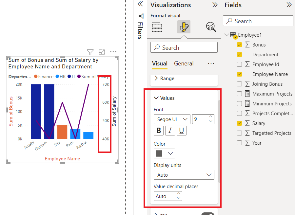This screenshot has height=215, width=295.
Task: Open the Format visual paintbrush icon
Action: click(184, 27)
